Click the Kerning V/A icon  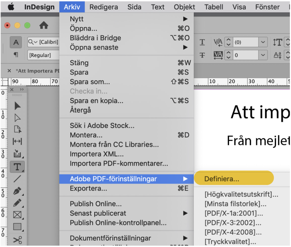click(218, 42)
